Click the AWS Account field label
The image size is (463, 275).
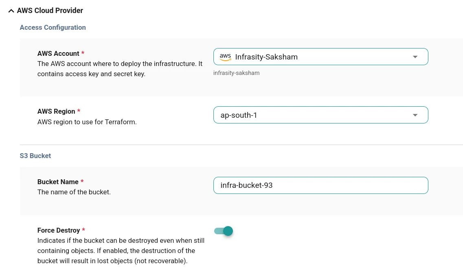coord(58,53)
